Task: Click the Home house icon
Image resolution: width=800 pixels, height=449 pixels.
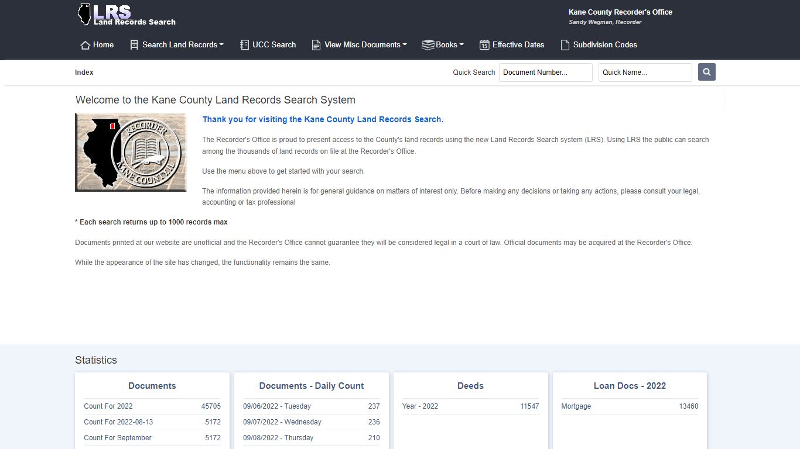Action: point(86,45)
